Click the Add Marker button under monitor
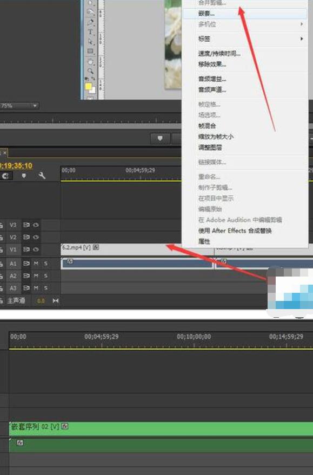The width and height of the screenshot is (313, 475). click(x=160, y=138)
